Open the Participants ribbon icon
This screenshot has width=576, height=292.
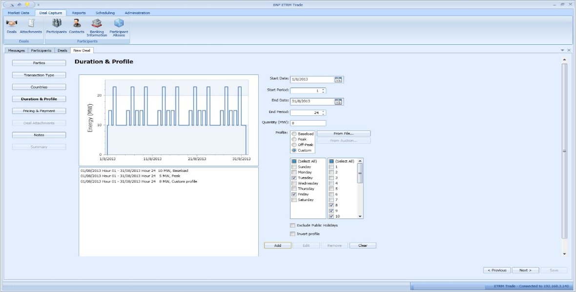pyautogui.click(x=56, y=25)
